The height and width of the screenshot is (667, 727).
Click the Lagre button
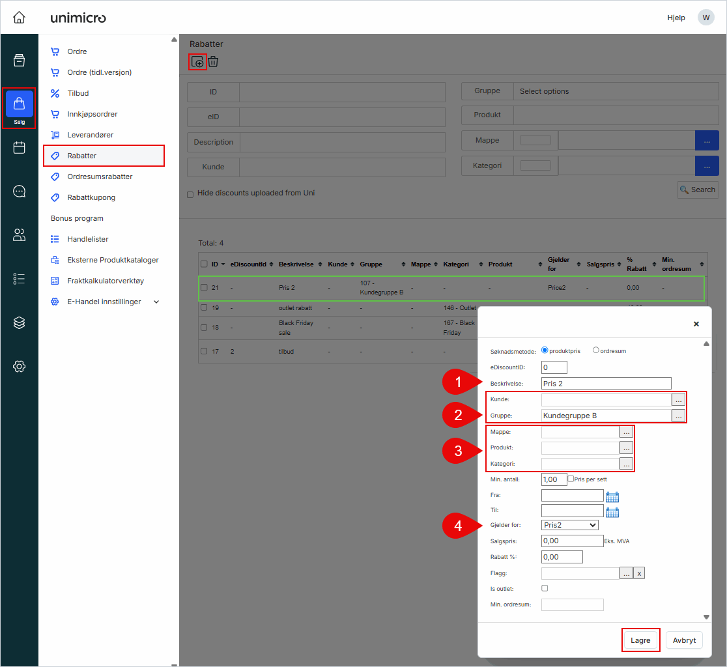640,640
